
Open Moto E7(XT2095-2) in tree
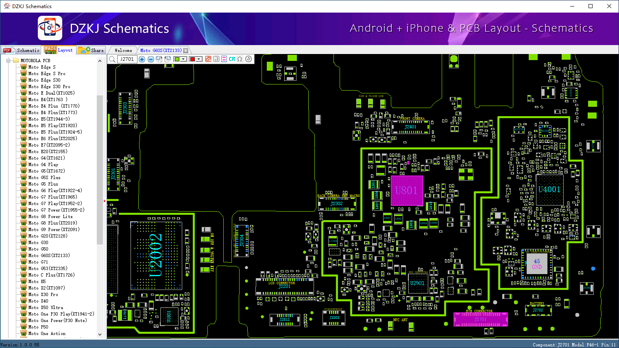click(49, 145)
